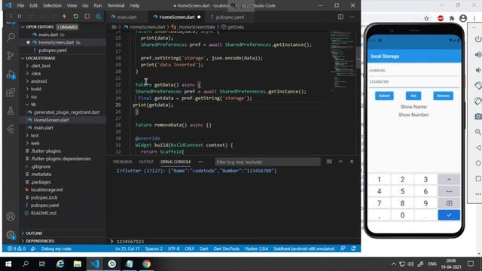The image size is (482, 271).
Task: Click Dart DevTools in status bar
Action: 226,248
